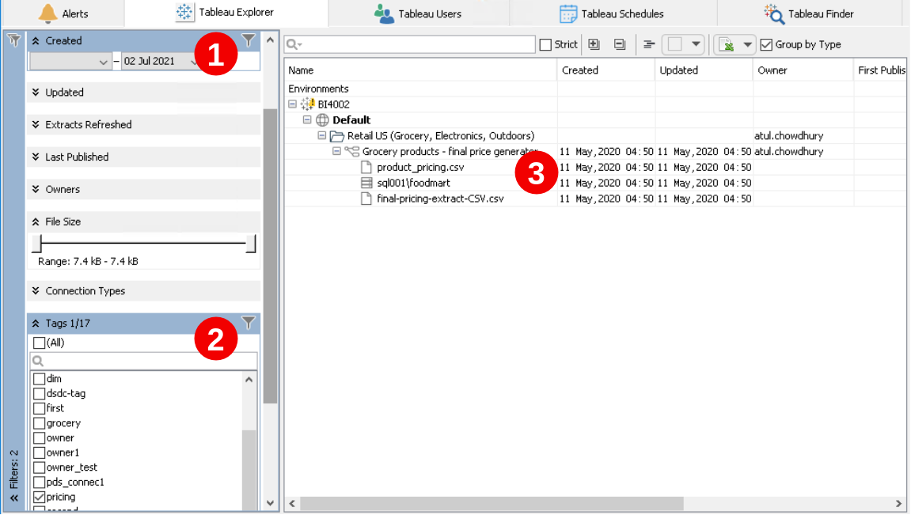The width and height of the screenshot is (911, 515).
Task: Click the horizontal scrollbar right arrow
Action: [899, 503]
